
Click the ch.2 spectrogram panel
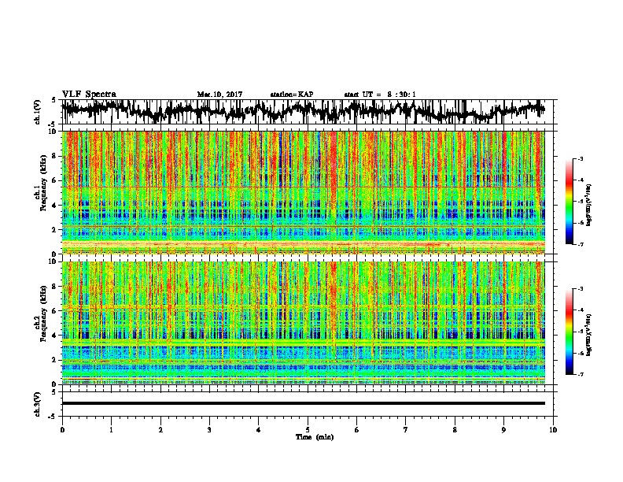click(x=303, y=323)
